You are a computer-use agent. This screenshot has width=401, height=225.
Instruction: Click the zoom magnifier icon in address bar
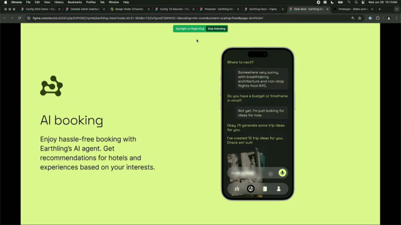353,18
